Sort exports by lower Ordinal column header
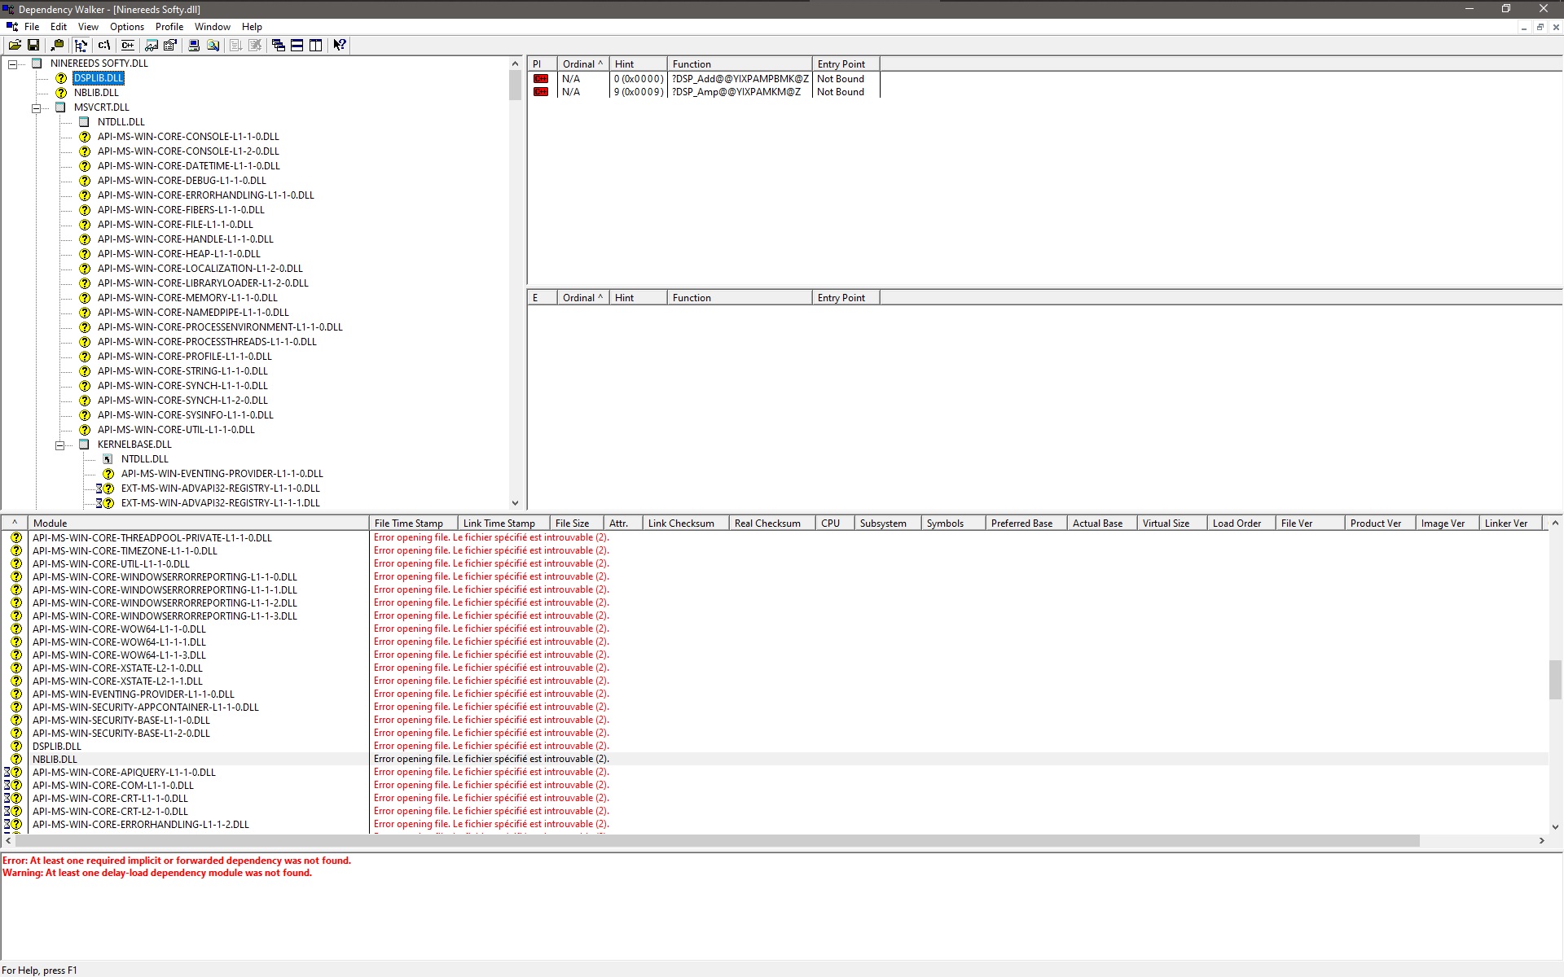Viewport: 1564px width, 977px height. point(583,298)
